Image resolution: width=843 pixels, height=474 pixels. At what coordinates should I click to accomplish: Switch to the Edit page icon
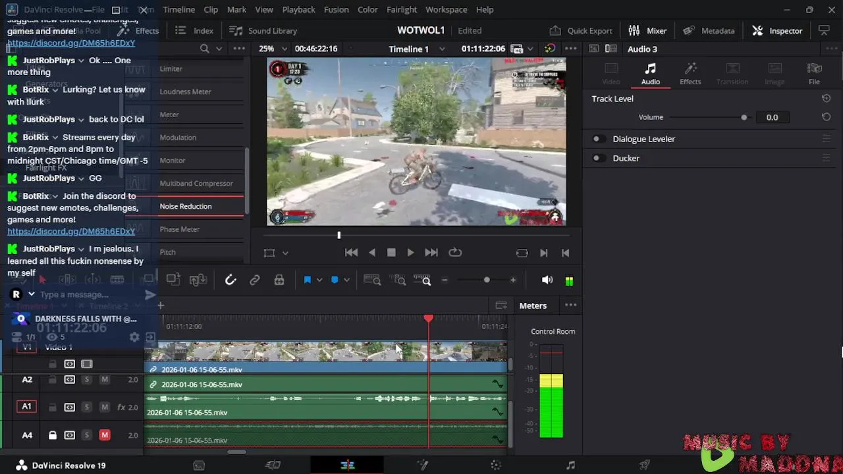click(x=348, y=465)
